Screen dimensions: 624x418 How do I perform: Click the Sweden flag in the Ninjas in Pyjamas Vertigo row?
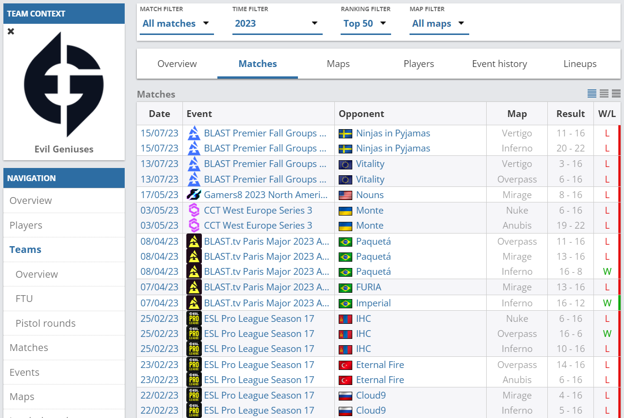[345, 134]
